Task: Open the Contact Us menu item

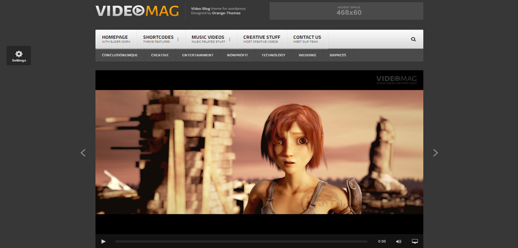Action: [307, 39]
